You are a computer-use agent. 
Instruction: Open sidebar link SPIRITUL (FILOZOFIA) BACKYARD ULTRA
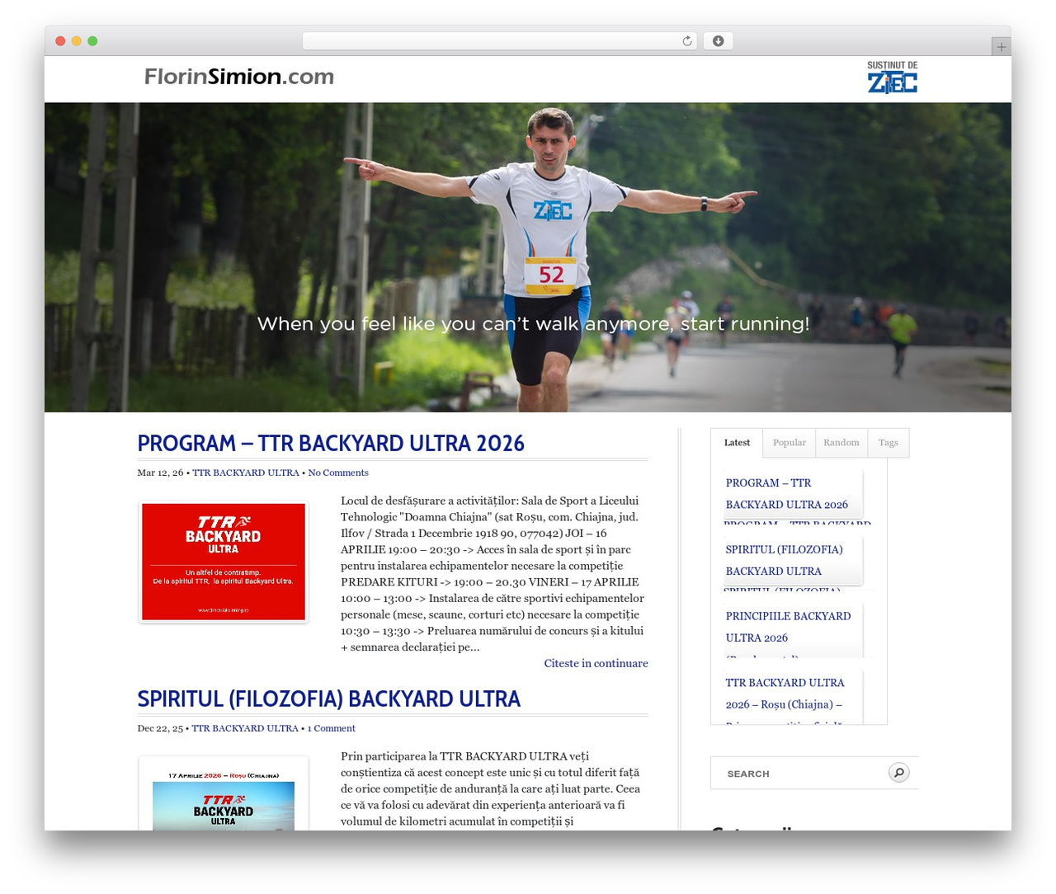click(x=785, y=560)
